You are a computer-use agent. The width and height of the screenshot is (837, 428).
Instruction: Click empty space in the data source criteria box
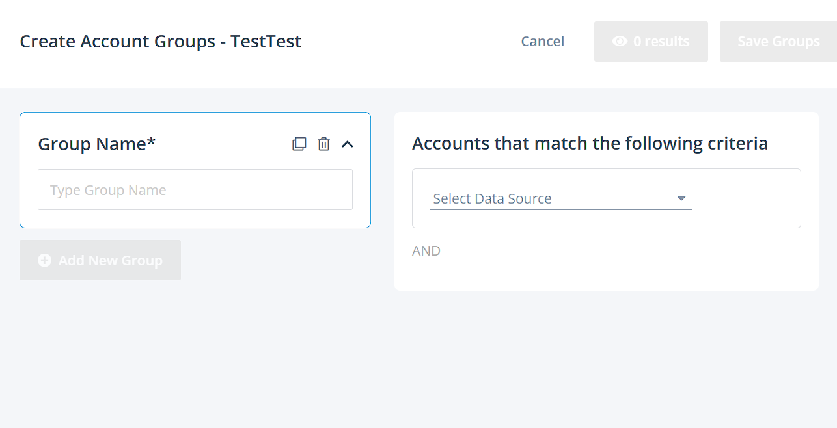click(748, 198)
